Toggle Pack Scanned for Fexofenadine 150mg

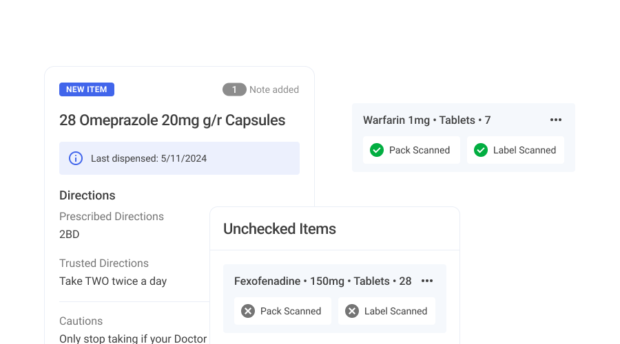coord(282,311)
